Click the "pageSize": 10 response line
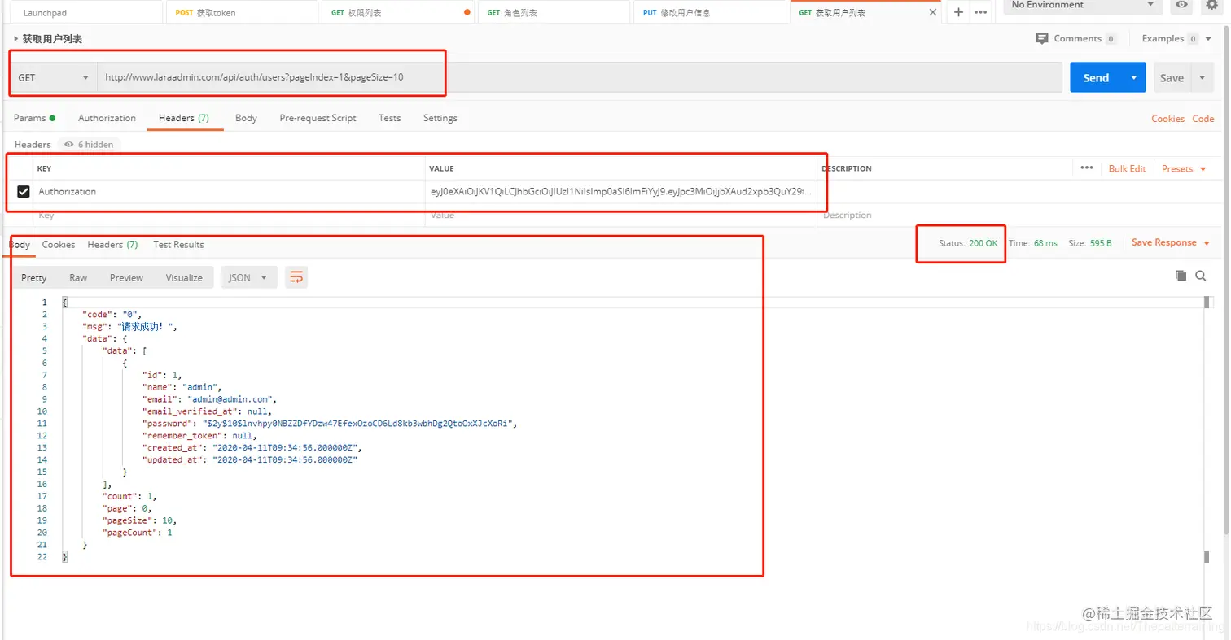 [x=138, y=520]
